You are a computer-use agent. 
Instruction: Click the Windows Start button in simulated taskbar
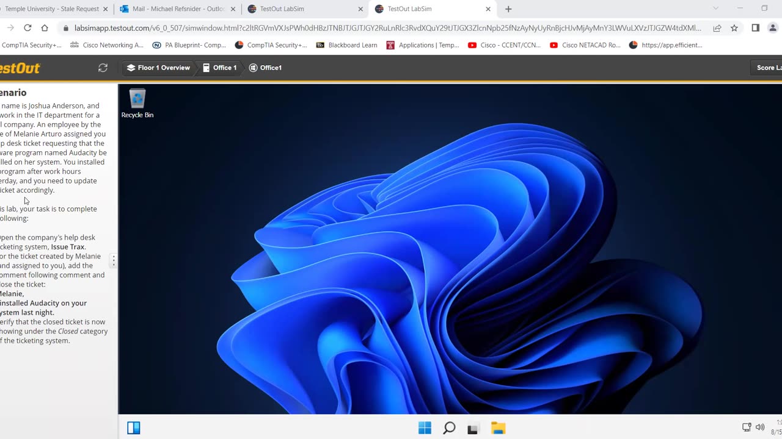pos(425,428)
